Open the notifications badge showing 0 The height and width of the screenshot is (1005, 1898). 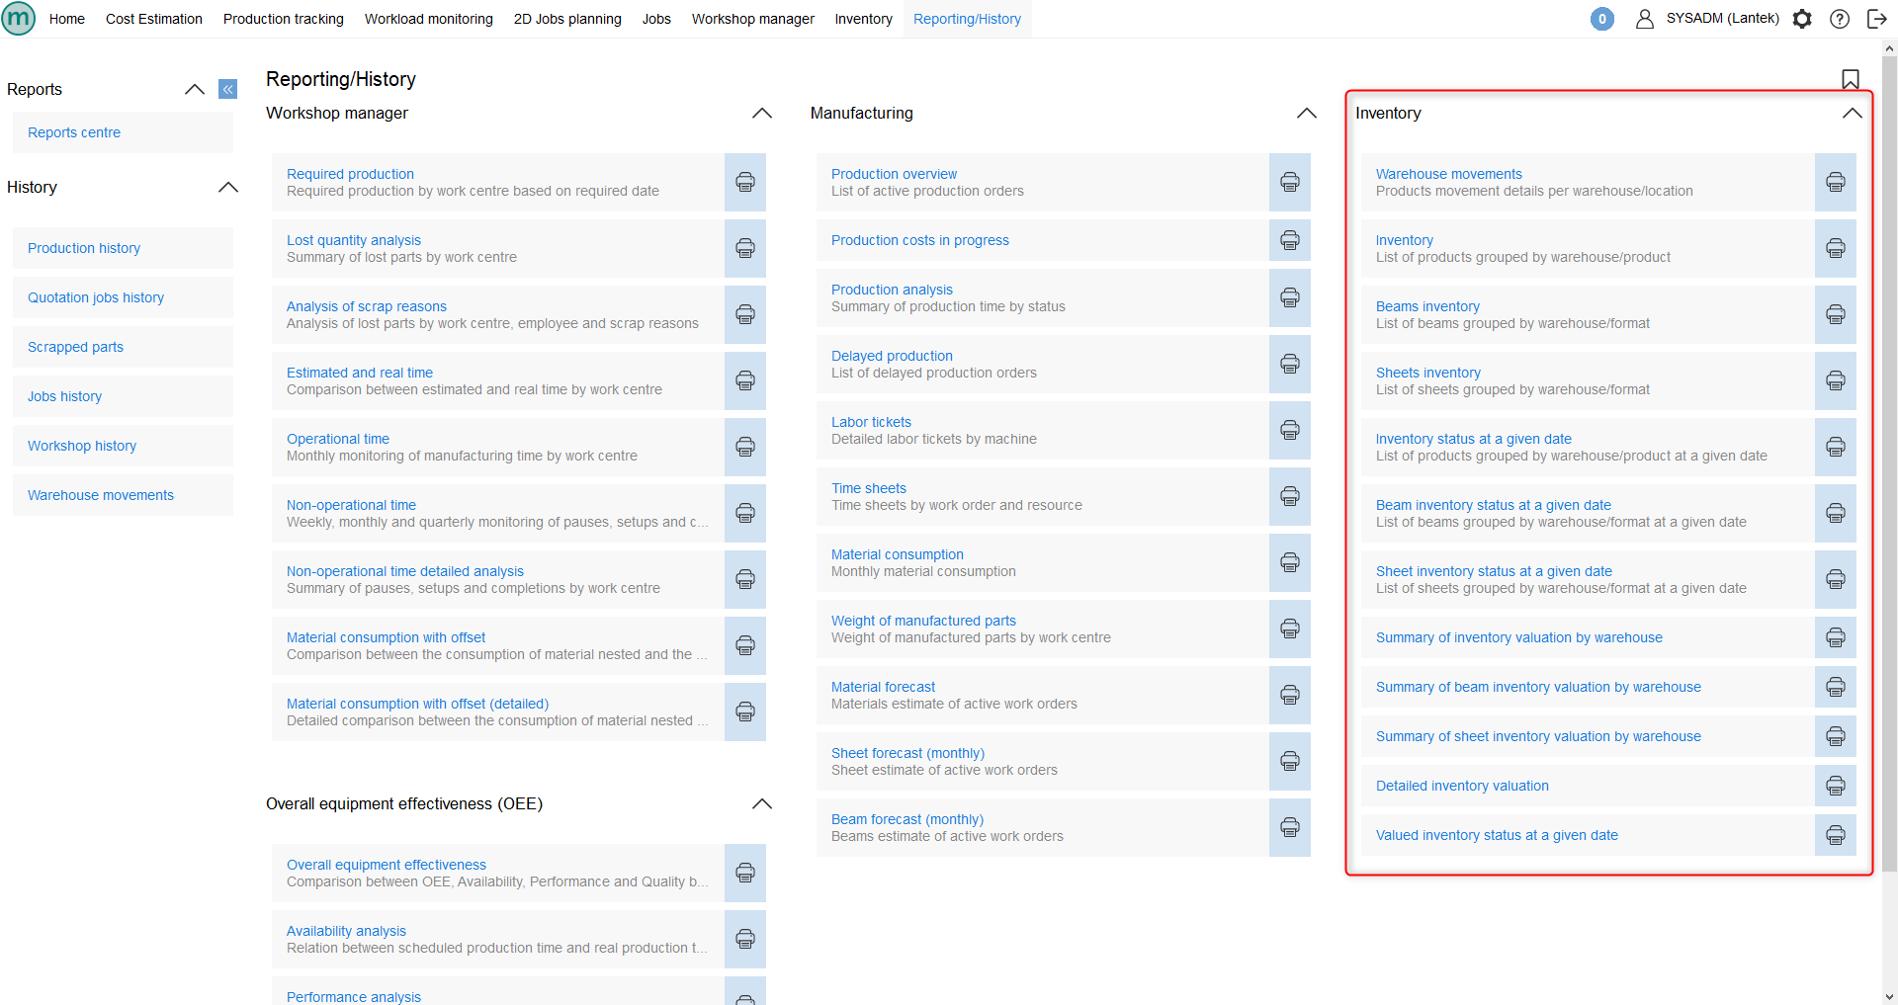point(1601,19)
